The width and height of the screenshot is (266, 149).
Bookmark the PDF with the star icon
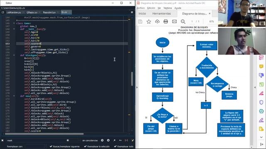coord(149,22)
